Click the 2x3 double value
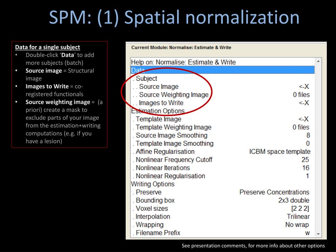This screenshot has height=252, width=336. click(x=294, y=200)
